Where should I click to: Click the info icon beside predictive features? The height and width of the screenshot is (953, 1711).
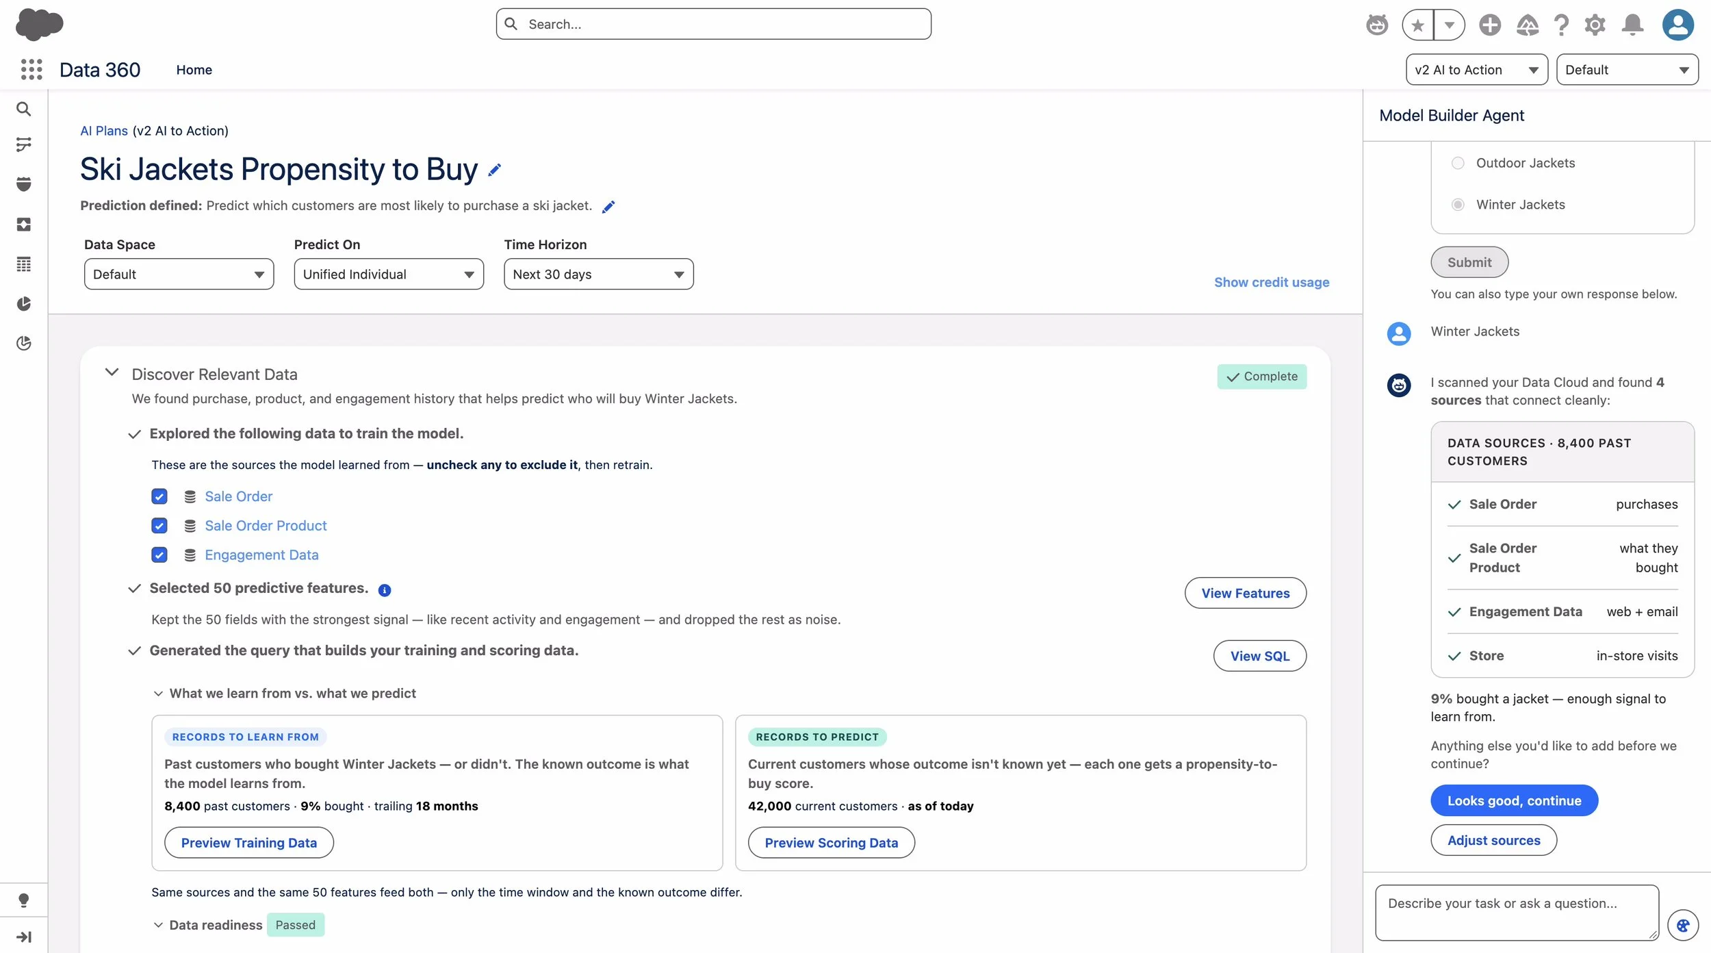385,590
